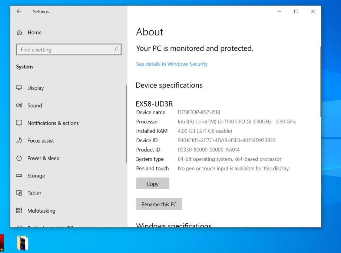Click the Storage drive icon

[x=19, y=176]
